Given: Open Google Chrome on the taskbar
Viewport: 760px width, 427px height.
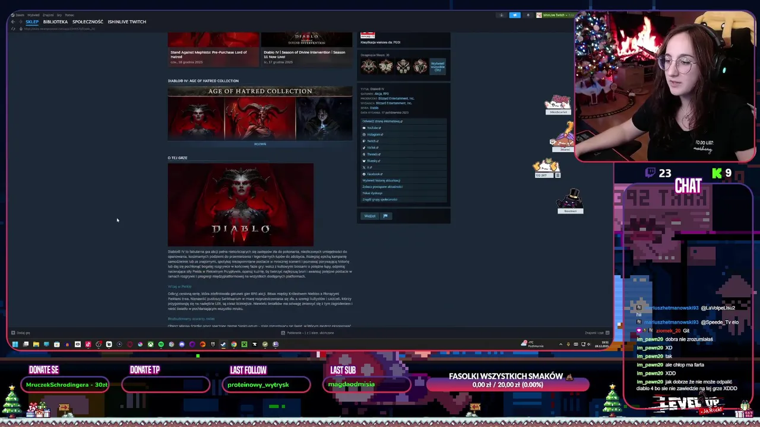Looking at the screenshot, I should [x=234, y=344].
